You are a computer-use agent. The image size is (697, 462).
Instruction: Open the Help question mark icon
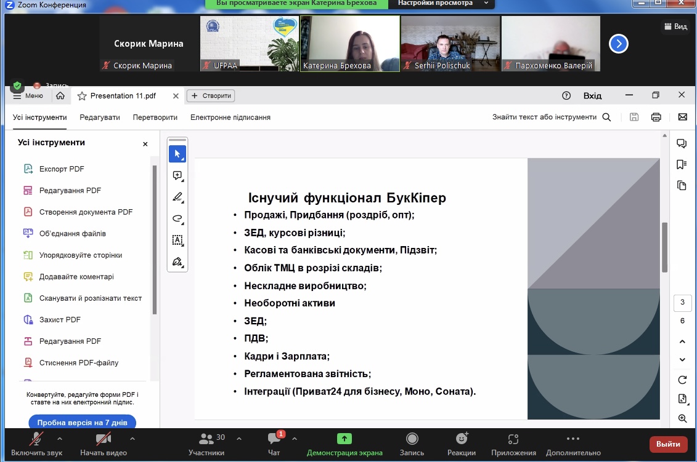click(566, 95)
